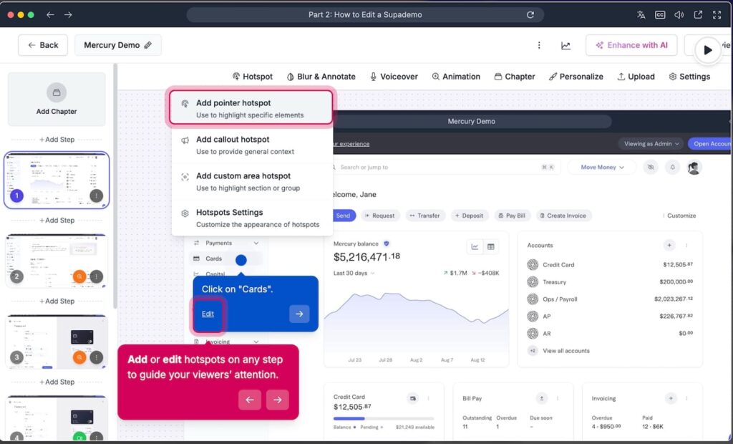
Task: Go to previous tip in pink tooltip
Action: point(250,400)
